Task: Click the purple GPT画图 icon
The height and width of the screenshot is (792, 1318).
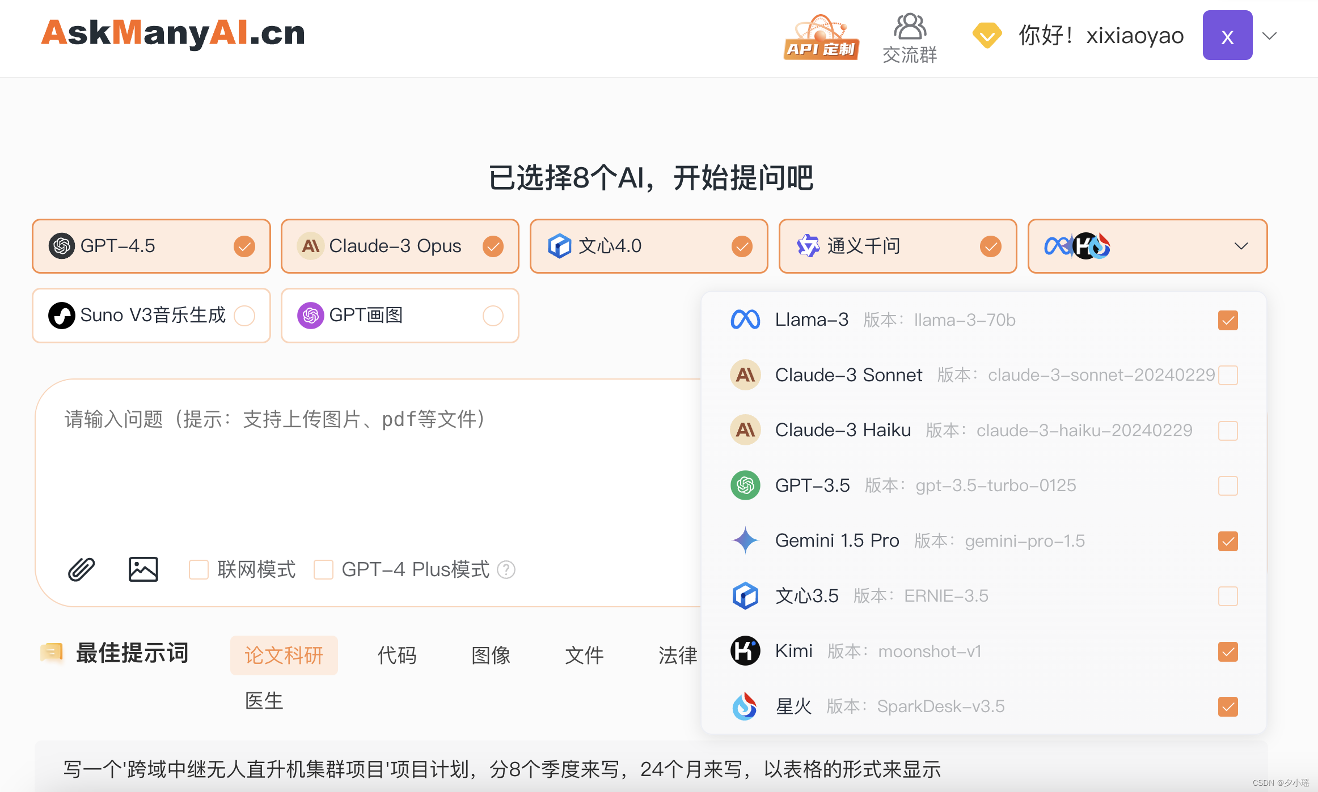Action: 310,316
